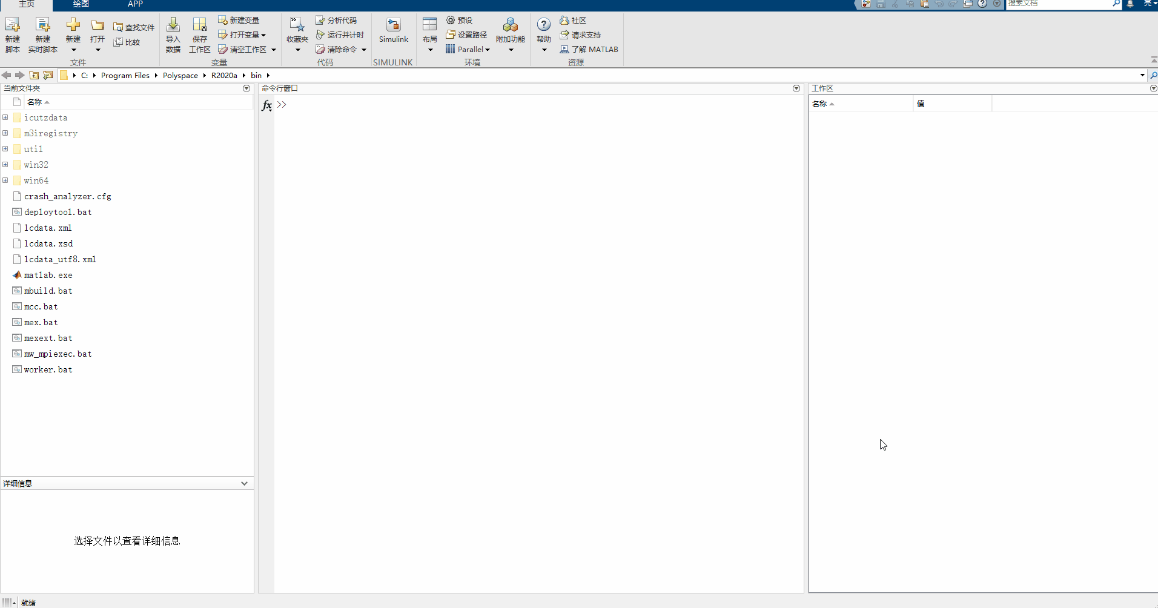Expand the util folder tree node
The image size is (1158, 608).
(5, 148)
